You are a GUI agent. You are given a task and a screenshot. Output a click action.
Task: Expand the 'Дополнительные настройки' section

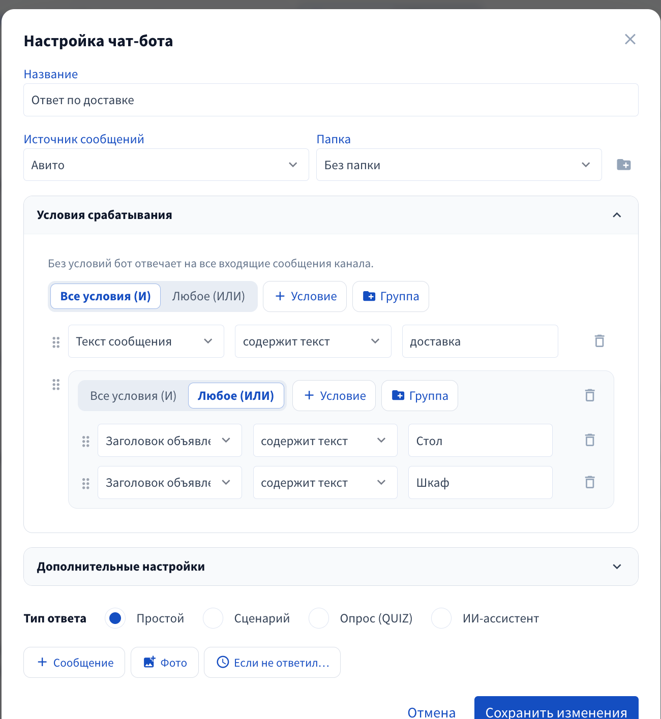click(617, 567)
